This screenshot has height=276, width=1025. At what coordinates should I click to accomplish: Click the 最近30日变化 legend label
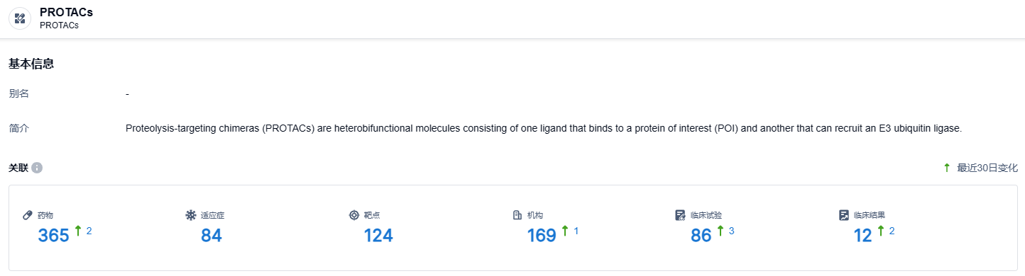pos(987,168)
